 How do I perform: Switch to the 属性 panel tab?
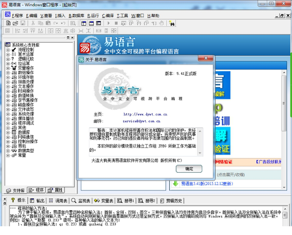[x=55, y=190]
